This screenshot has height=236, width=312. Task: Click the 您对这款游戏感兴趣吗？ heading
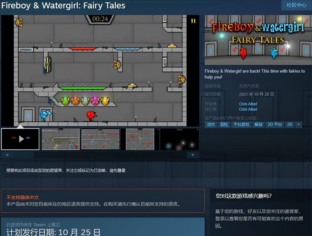244,196
